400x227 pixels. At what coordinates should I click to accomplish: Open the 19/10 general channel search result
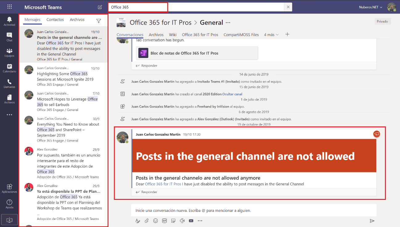(63, 44)
